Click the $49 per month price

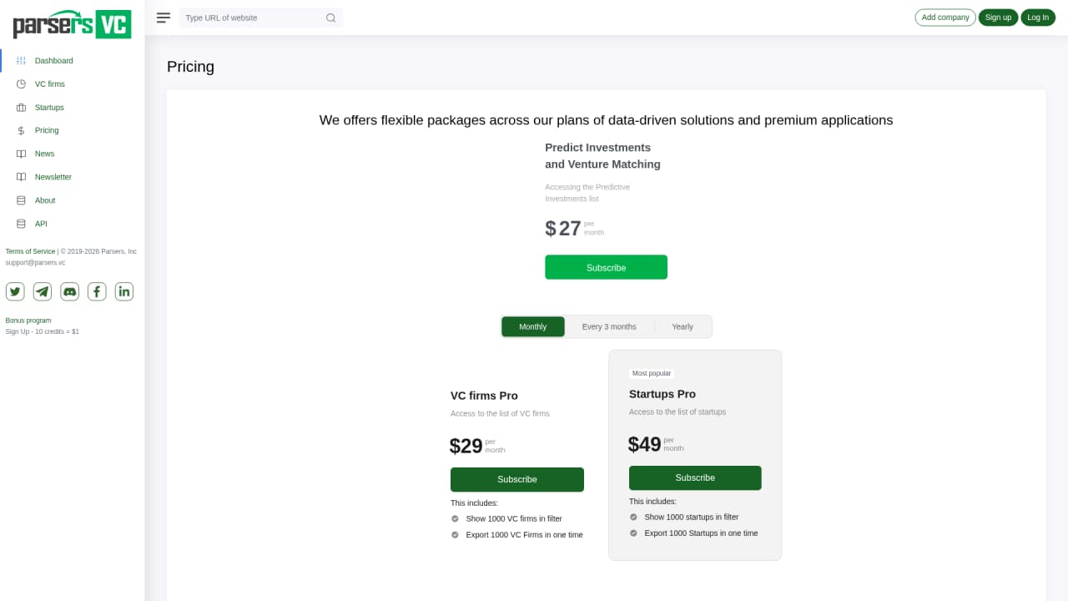[x=656, y=444]
